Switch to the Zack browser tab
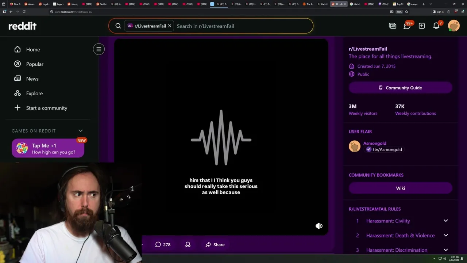The image size is (467, 263). tap(322, 4)
